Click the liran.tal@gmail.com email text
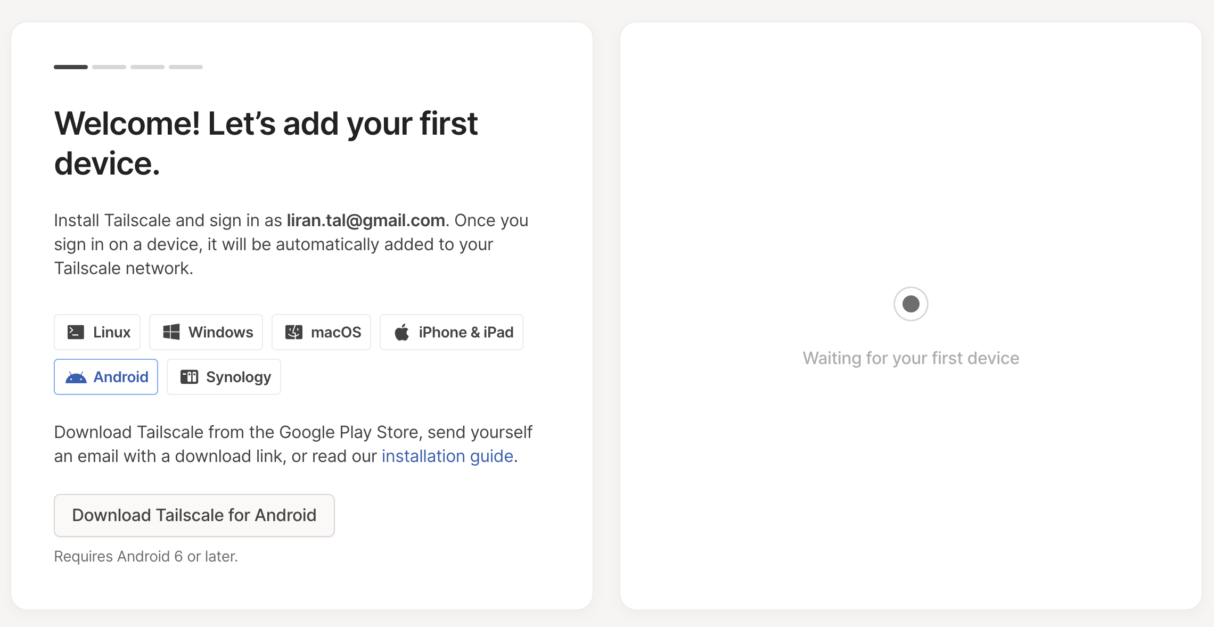Viewport: 1214px width, 627px height. coord(366,220)
